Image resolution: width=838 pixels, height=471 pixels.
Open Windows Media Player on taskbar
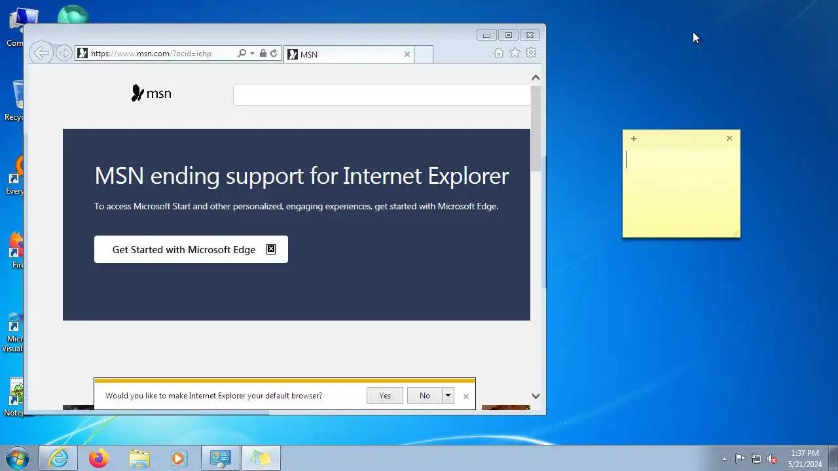(x=179, y=459)
